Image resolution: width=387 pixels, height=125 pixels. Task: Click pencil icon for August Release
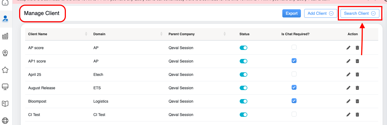point(348,88)
